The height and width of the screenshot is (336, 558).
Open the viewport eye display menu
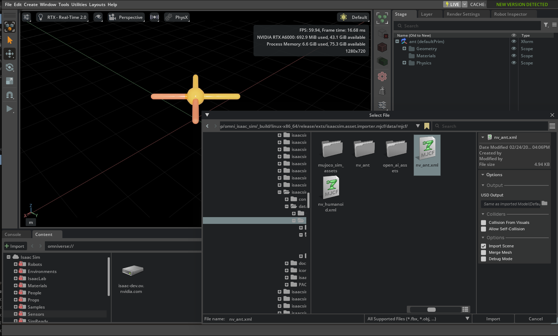pos(98,17)
